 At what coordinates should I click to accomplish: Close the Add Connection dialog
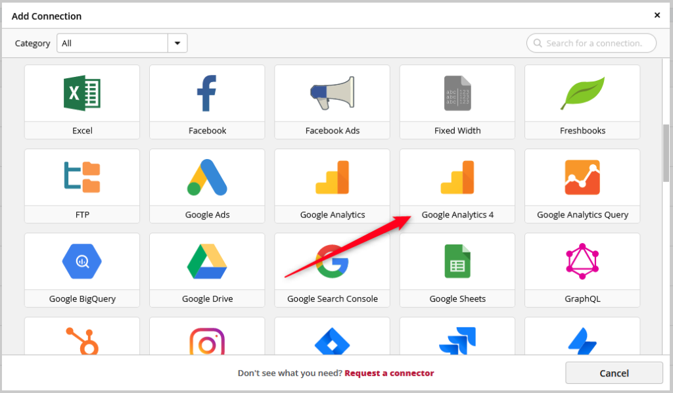pyautogui.click(x=657, y=15)
